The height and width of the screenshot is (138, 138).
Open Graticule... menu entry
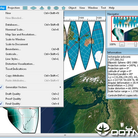(x=32, y=54)
